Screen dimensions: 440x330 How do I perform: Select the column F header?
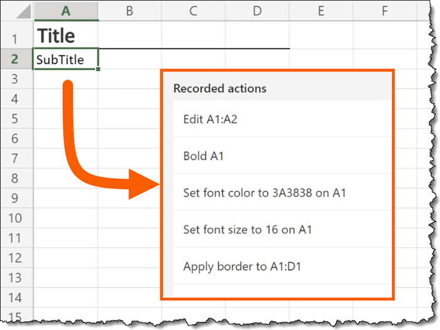click(x=385, y=10)
